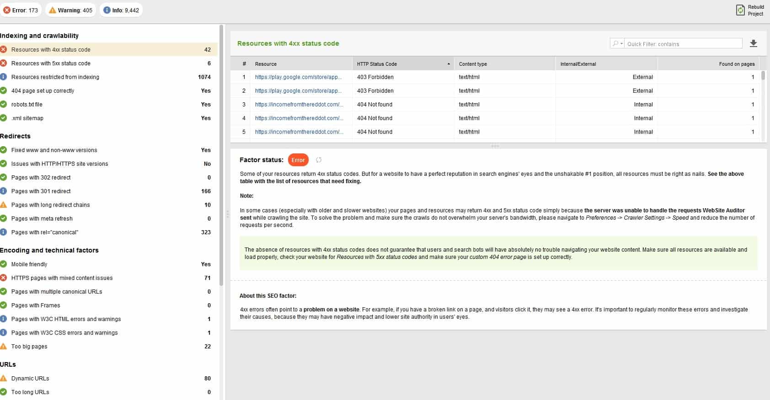Click error icon beside HTTPS mixed content
Viewport: 770px width, 400px height.
pos(4,278)
